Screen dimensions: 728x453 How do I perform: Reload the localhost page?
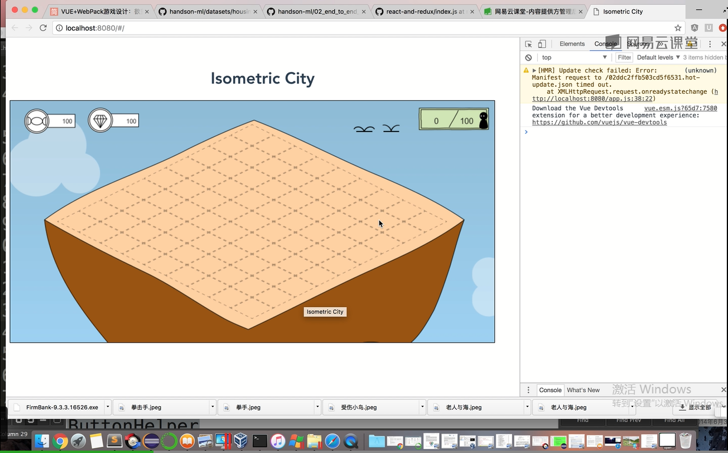click(x=43, y=28)
